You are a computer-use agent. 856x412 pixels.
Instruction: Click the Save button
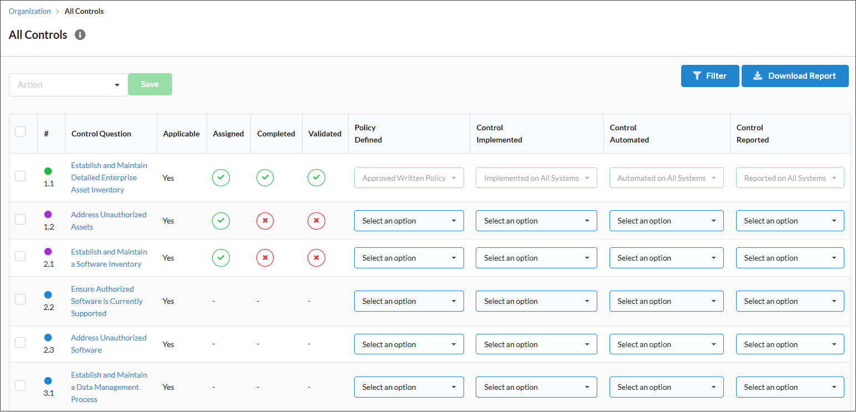coord(150,84)
